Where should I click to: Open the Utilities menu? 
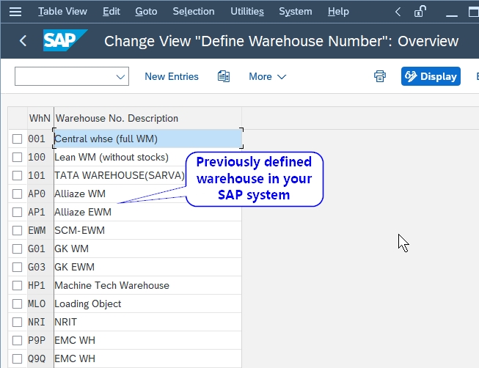(x=247, y=12)
